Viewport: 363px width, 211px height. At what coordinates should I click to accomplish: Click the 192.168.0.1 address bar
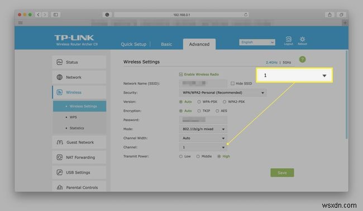pos(181,15)
